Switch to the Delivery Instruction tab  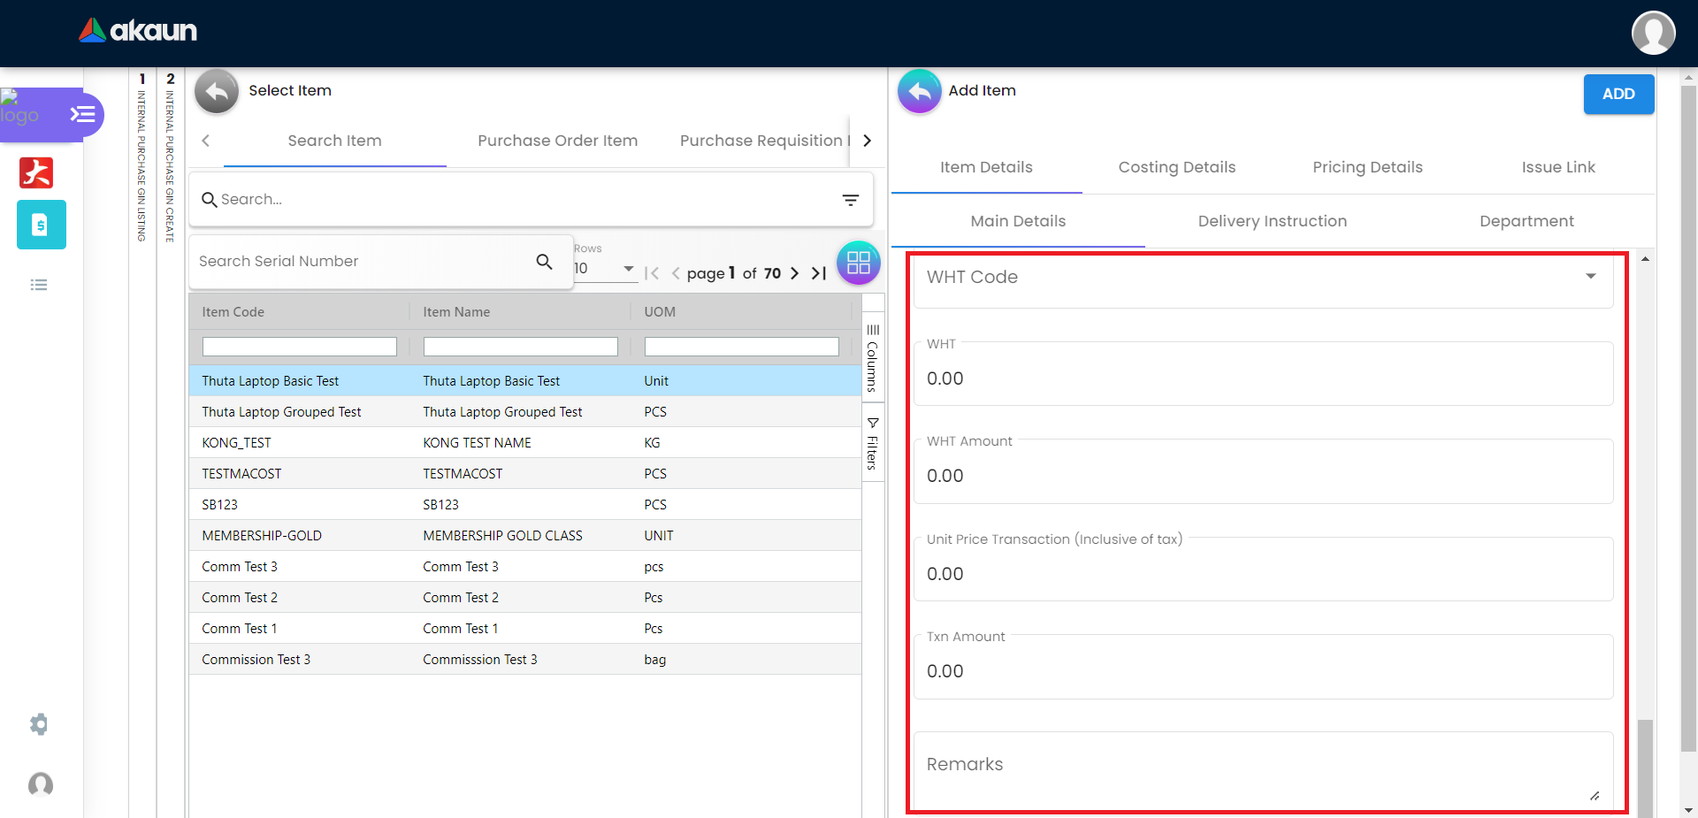pyautogui.click(x=1272, y=221)
